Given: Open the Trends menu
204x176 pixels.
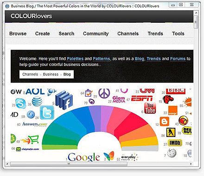Looking at the screenshot, I should [155, 33].
